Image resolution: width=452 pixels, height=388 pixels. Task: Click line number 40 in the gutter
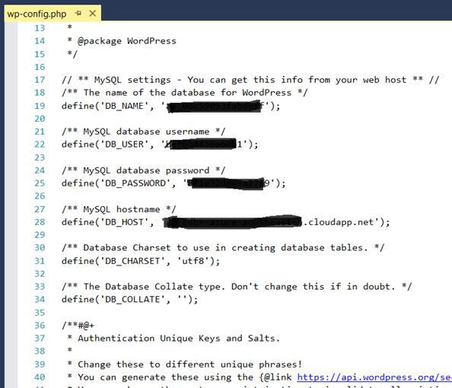[x=40, y=377]
